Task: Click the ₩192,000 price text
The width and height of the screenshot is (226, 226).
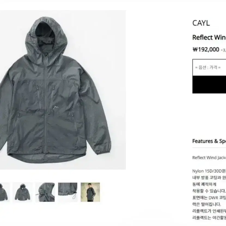Action: [x=206, y=50]
